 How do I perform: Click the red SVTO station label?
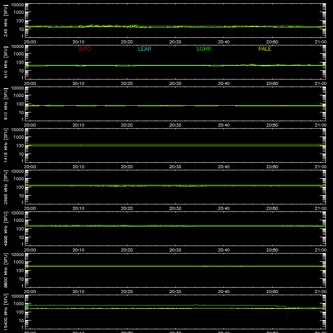pos(84,49)
